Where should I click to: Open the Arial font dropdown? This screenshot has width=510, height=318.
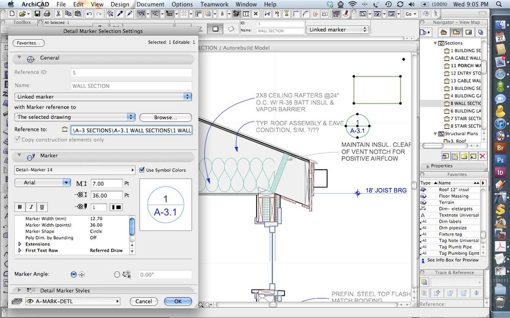42,182
